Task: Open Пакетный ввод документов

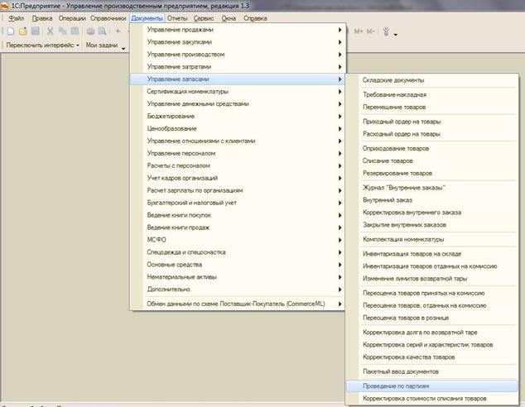Action: 432,371
